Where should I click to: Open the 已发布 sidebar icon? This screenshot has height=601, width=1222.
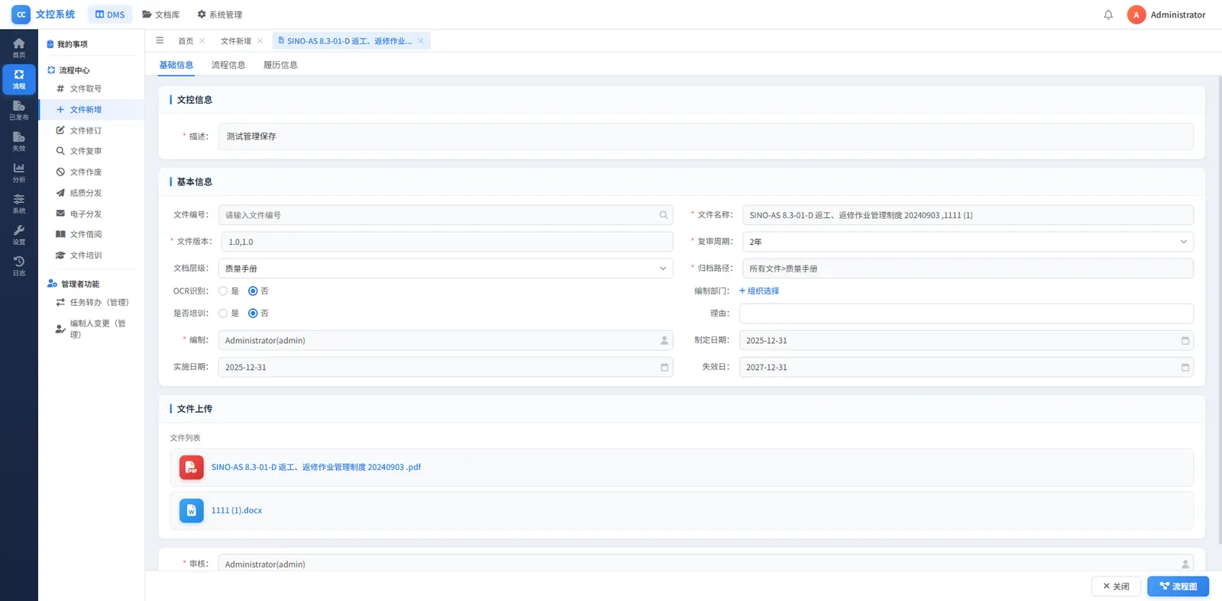pyautogui.click(x=19, y=110)
